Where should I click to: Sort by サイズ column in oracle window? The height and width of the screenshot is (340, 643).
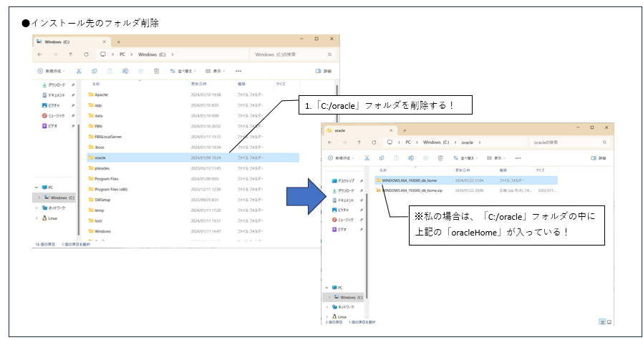[540, 170]
